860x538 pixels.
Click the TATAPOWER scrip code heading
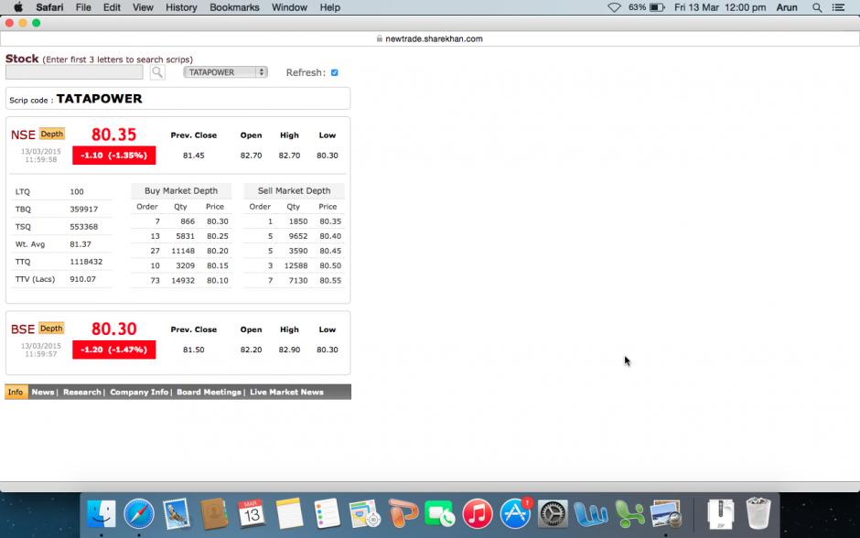pos(100,99)
